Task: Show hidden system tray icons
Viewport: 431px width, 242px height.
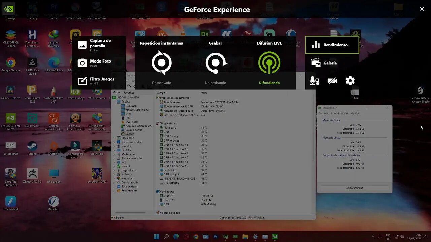Action: pyautogui.click(x=373, y=237)
